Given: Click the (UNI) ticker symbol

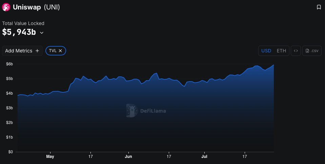Looking at the screenshot, I should tap(52, 7).
